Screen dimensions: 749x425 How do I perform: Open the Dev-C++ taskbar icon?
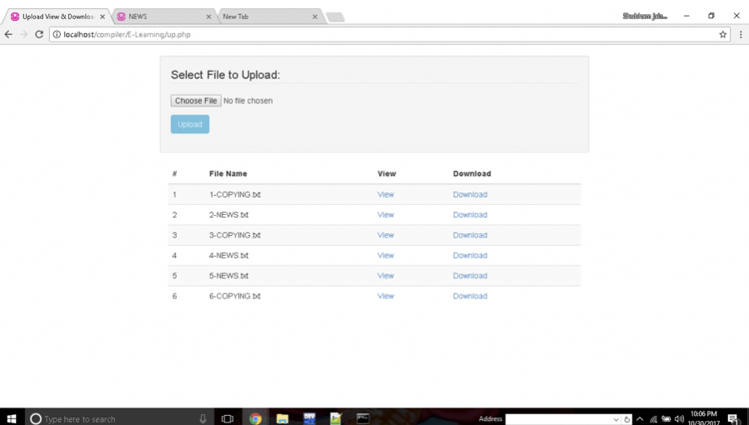309,418
